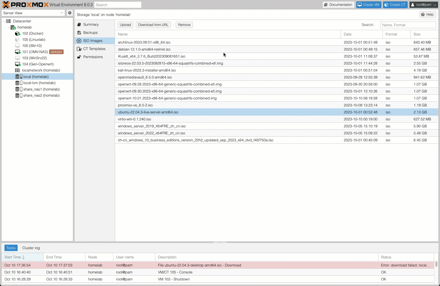Click the homelab node icon
This screenshot has width=440, height=286.
coord(13,27)
